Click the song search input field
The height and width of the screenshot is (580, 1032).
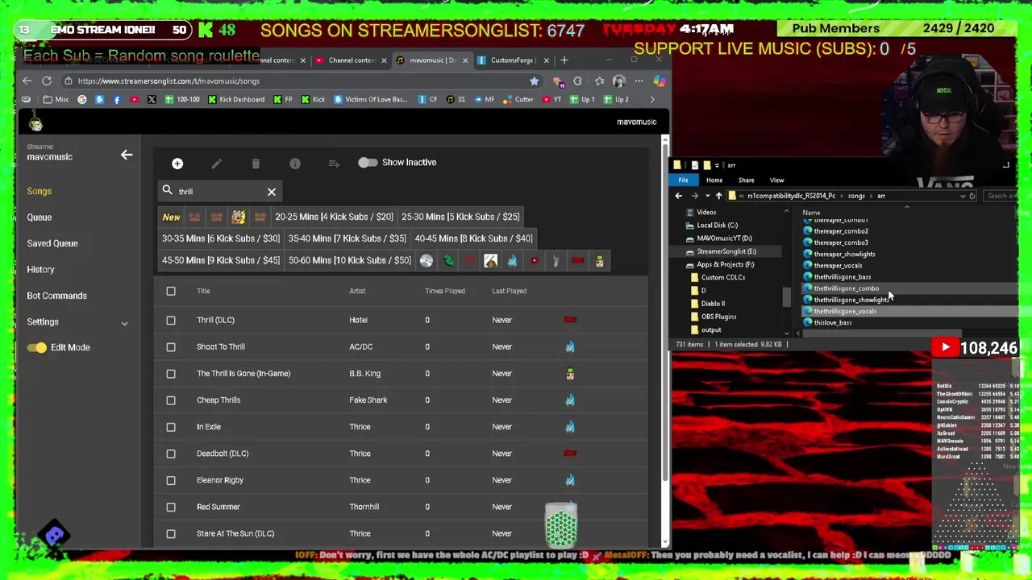pos(222,192)
